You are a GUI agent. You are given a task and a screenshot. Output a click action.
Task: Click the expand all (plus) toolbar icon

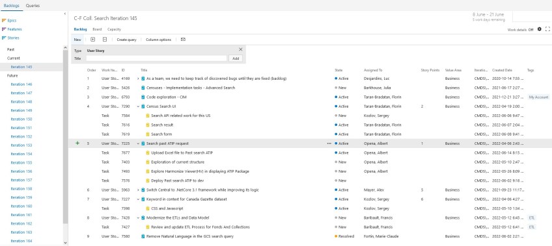coord(93,40)
